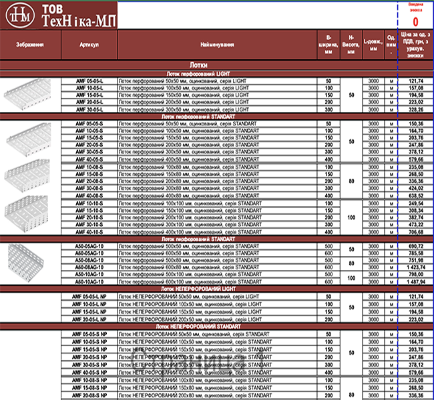Select article cell AMF 30-08-S
Screen dimensions: 434x400
[x=89, y=188]
